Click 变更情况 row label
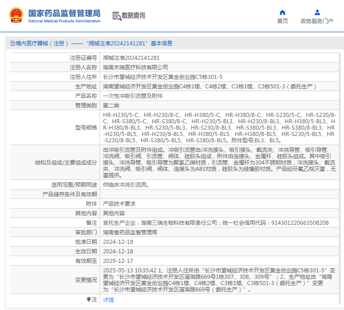Viewport: 344px width, 310px height. point(86,280)
